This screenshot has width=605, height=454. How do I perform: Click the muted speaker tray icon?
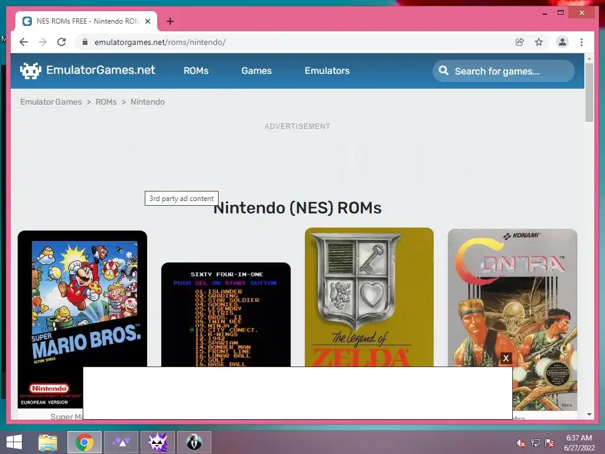(x=521, y=443)
